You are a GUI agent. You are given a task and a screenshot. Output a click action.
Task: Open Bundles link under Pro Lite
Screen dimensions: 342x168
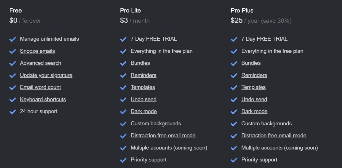[140, 63]
